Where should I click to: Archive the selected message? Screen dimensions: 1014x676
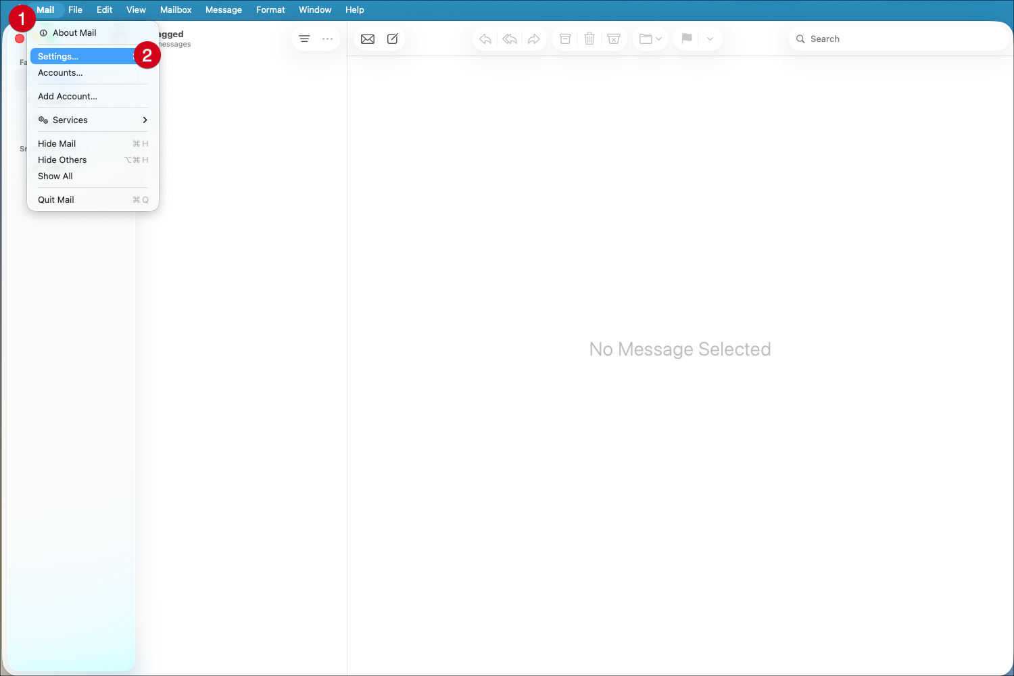click(564, 39)
